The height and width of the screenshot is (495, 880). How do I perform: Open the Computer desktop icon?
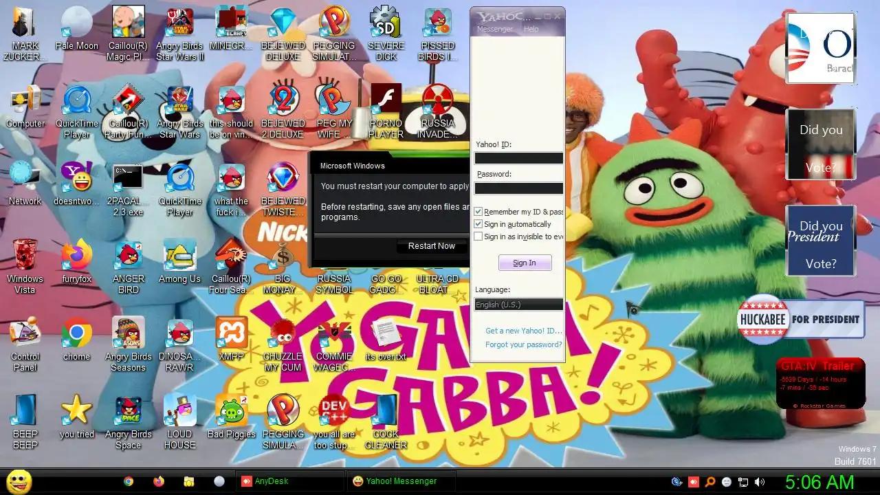pos(25,107)
